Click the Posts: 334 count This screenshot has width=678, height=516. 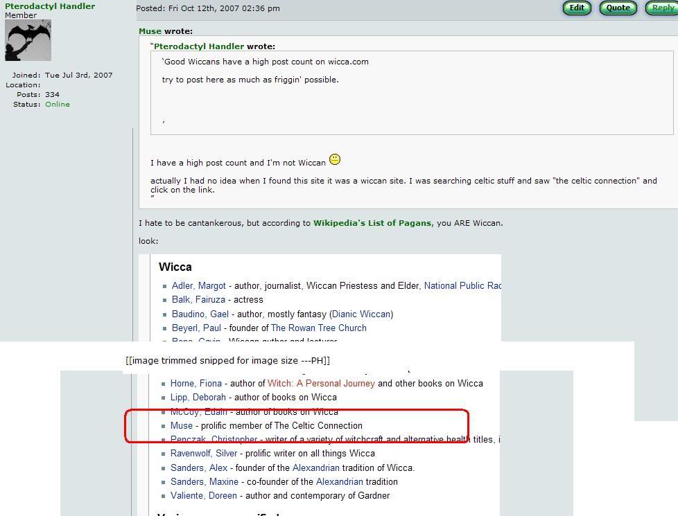[38, 95]
